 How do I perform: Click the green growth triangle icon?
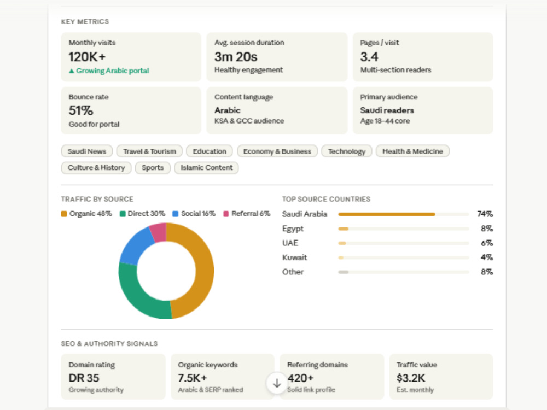click(72, 71)
